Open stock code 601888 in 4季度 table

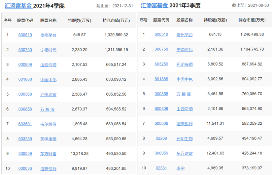[x=25, y=79]
